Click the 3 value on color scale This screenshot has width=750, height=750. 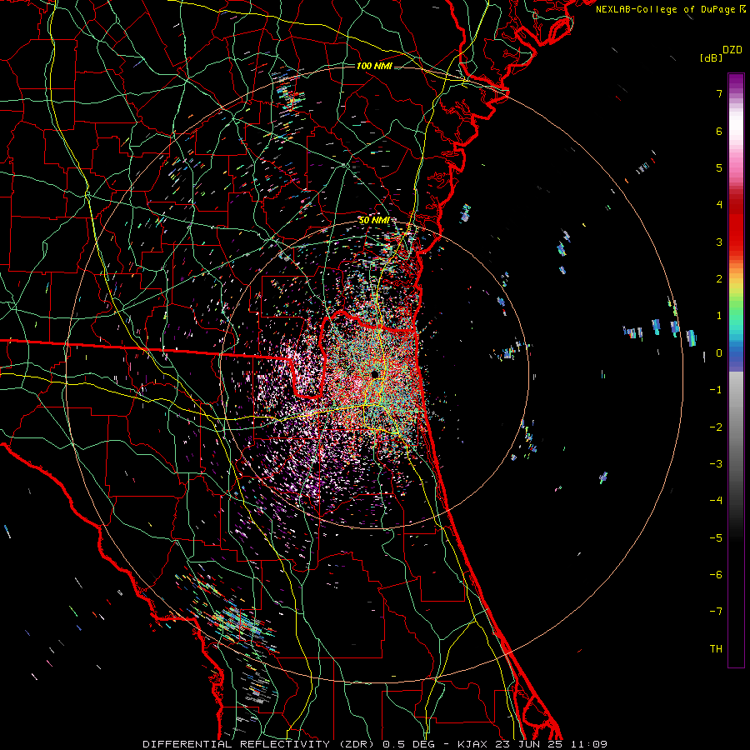pyautogui.click(x=719, y=242)
